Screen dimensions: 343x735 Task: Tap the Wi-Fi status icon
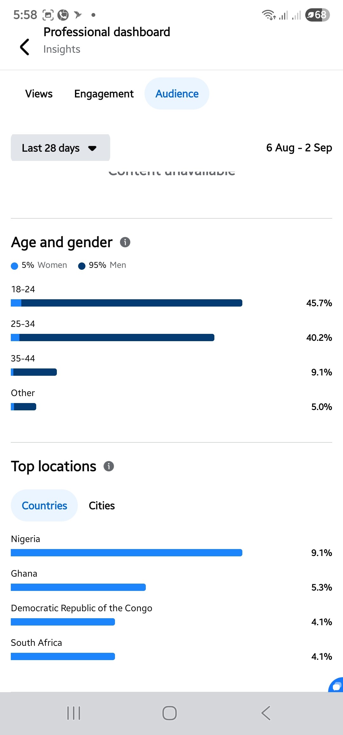[269, 15]
